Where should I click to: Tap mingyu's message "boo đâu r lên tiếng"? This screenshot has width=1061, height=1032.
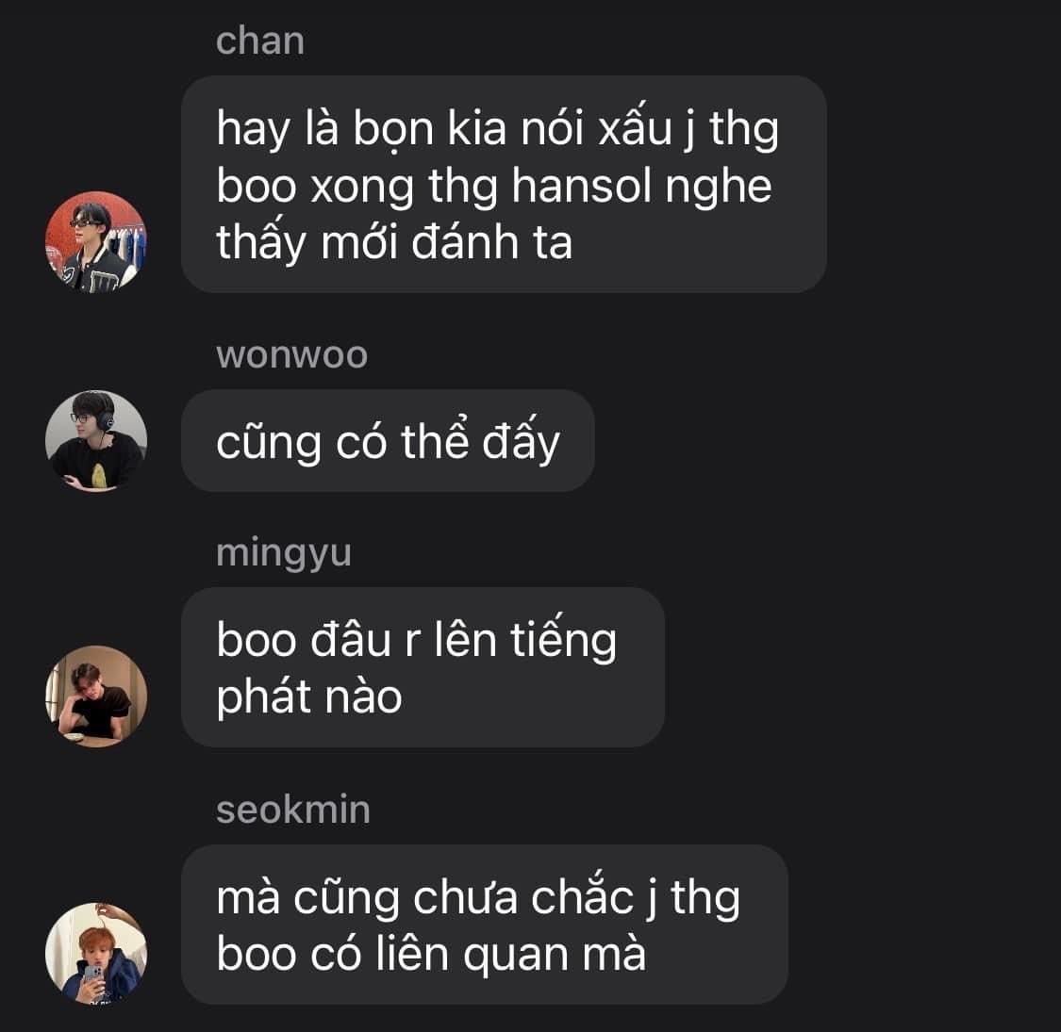coord(423,667)
